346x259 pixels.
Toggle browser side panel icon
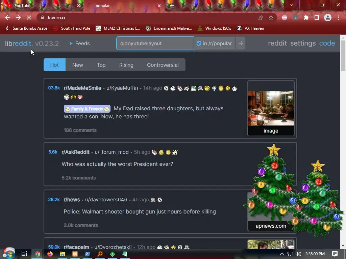click(x=317, y=18)
